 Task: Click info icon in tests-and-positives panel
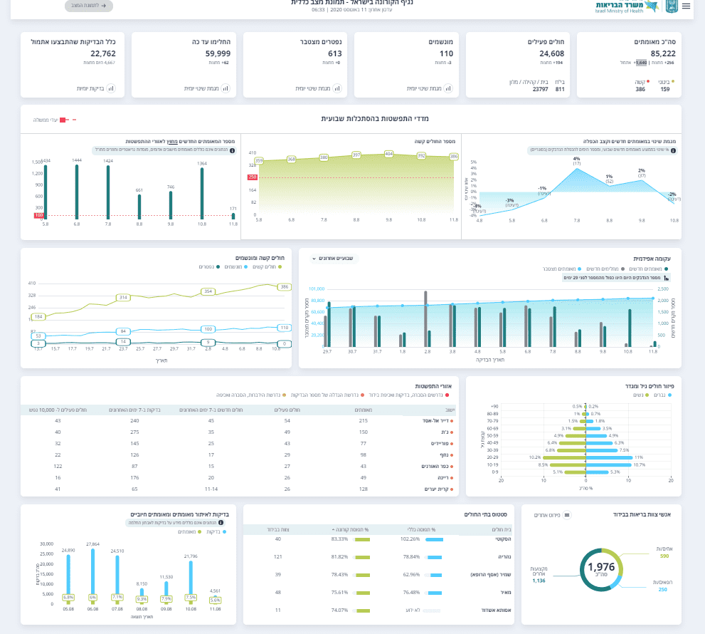pyautogui.click(x=221, y=523)
